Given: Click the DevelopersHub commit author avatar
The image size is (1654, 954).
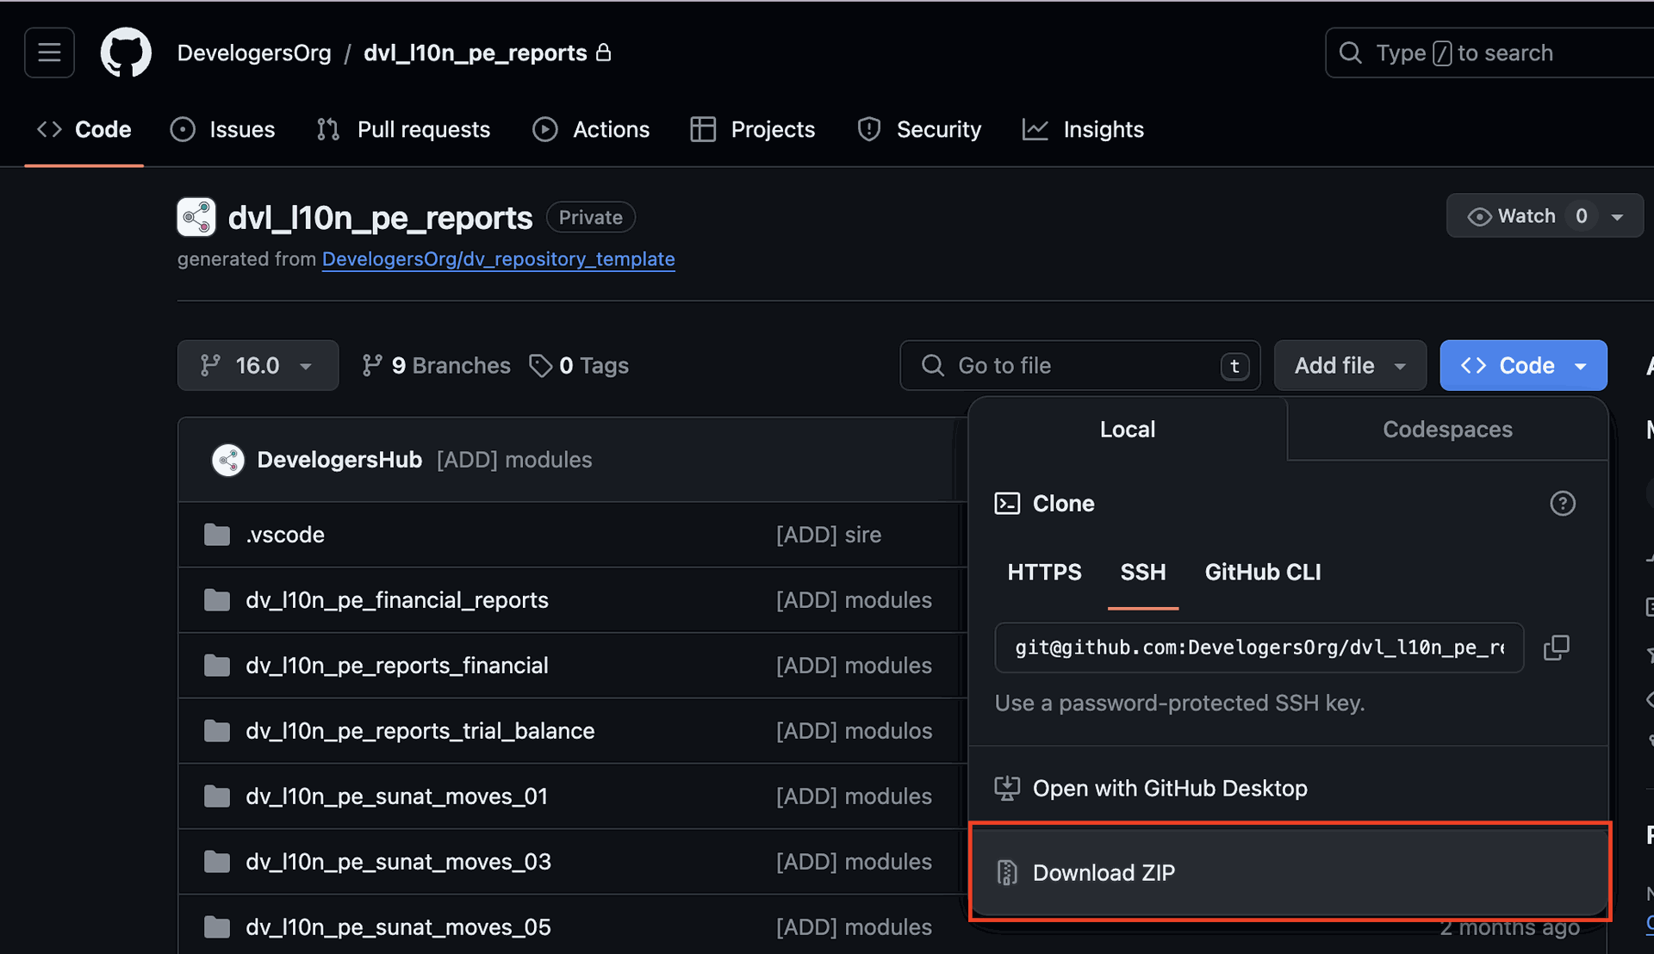Looking at the screenshot, I should (x=228, y=460).
